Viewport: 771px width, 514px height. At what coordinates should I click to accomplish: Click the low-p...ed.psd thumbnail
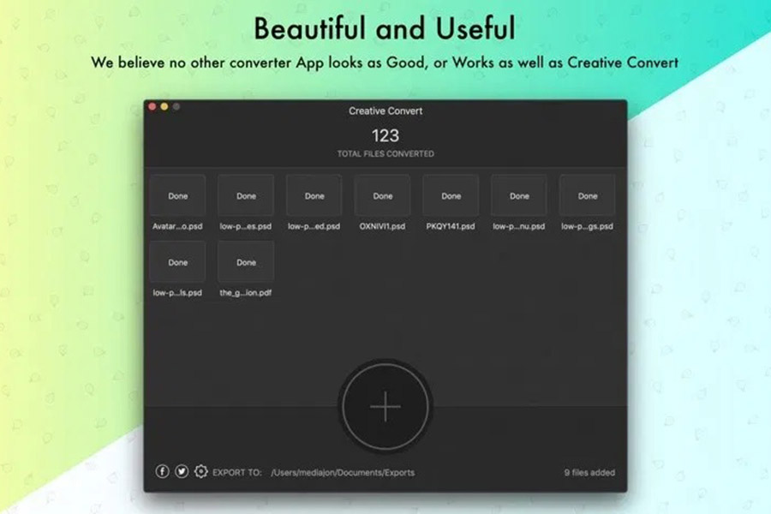[x=314, y=196]
